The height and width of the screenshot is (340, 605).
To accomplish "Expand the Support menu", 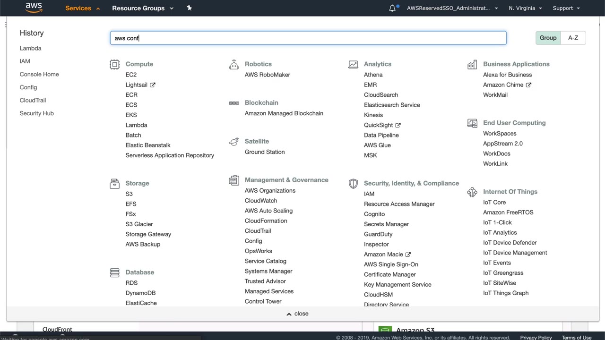I will pyautogui.click(x=566, y=8).
